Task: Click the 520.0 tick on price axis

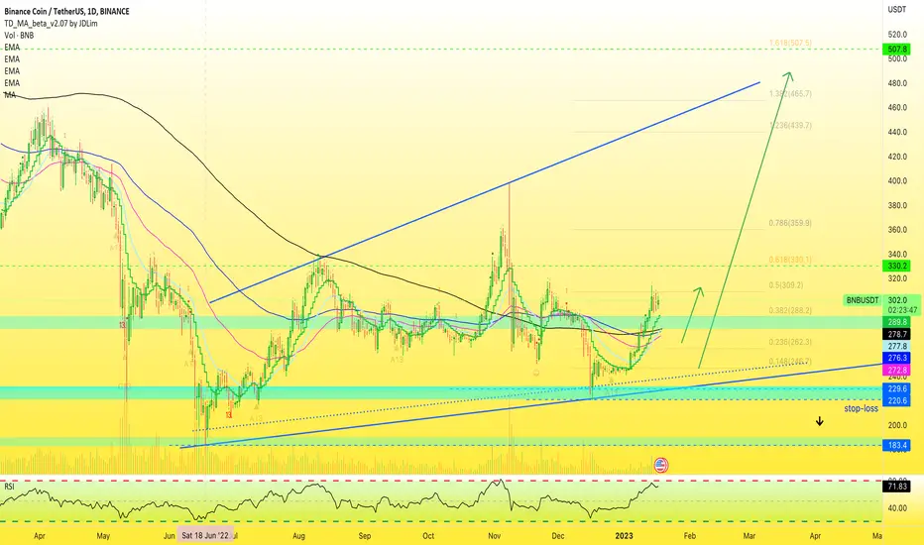Action: coord(897,35)
